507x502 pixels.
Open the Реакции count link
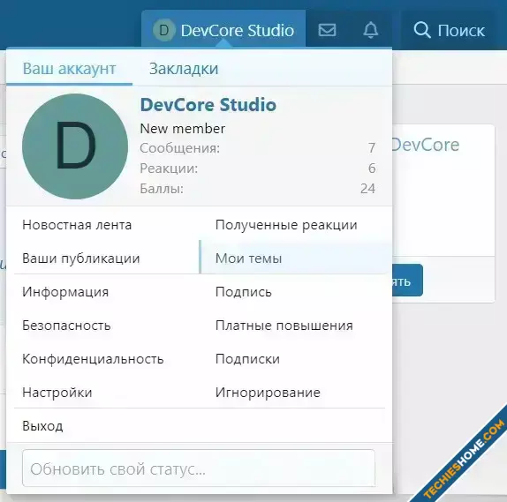point(372,169)
